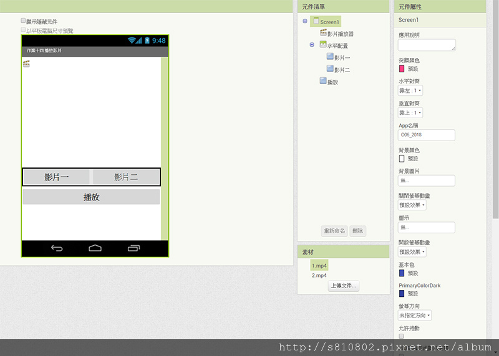Open the 基本色 blue color swatch

(x=402, y=273)
